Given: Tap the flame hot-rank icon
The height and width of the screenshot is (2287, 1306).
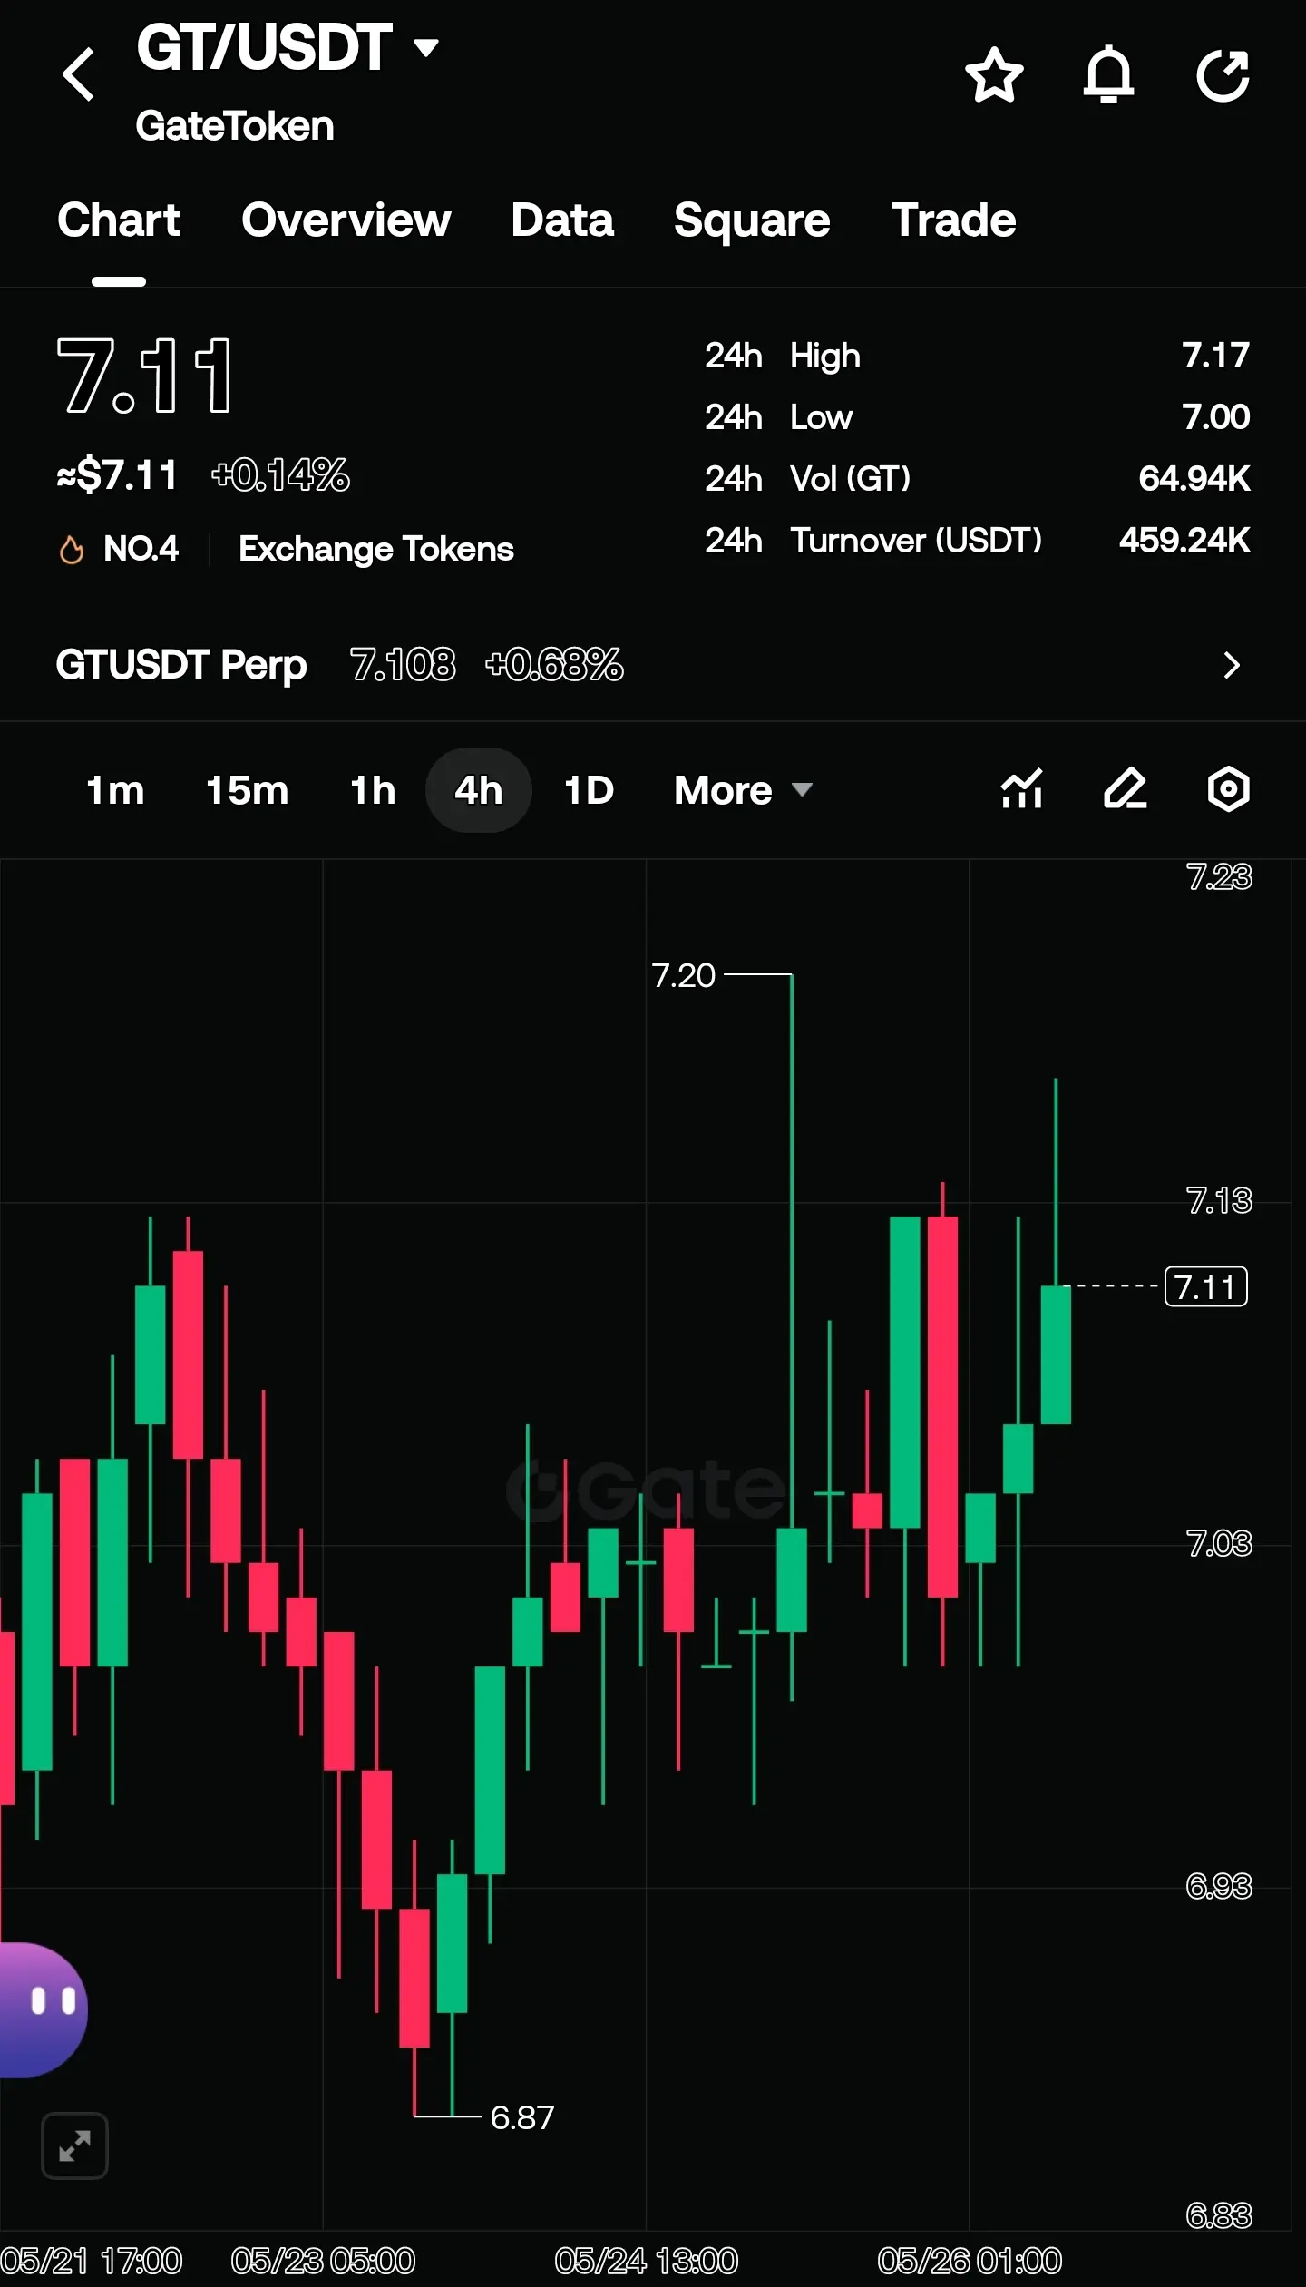Looking at the screenshot, I should [71, 550].
